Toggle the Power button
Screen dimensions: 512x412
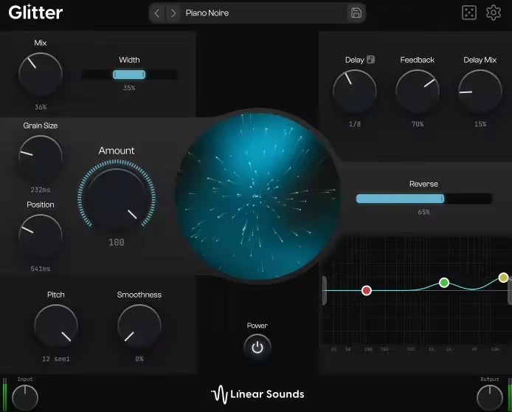[257, 347]
